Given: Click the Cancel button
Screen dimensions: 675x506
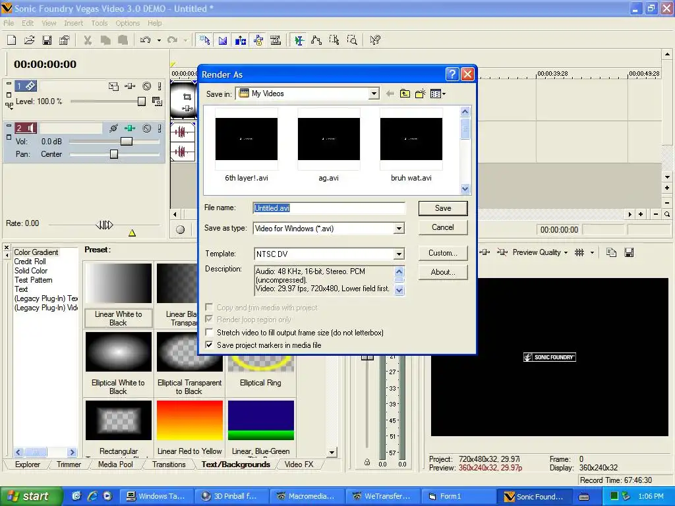Looking at the screenshot, I should click(443, 227).
